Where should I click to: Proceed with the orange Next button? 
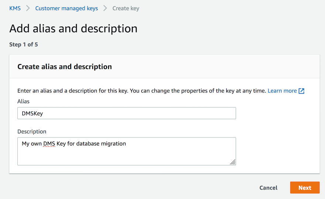point(305,188)
